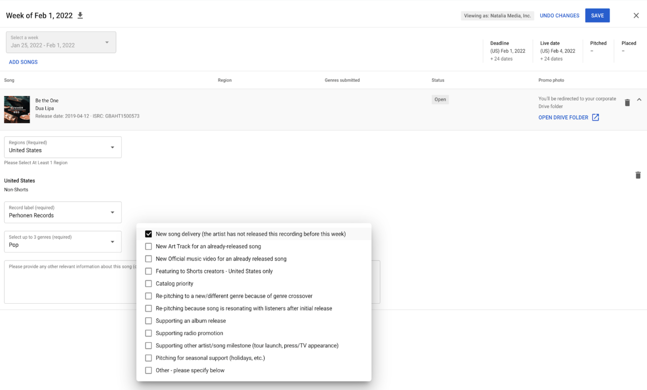Collapse the Be the One song details

[x=639, y=100]
